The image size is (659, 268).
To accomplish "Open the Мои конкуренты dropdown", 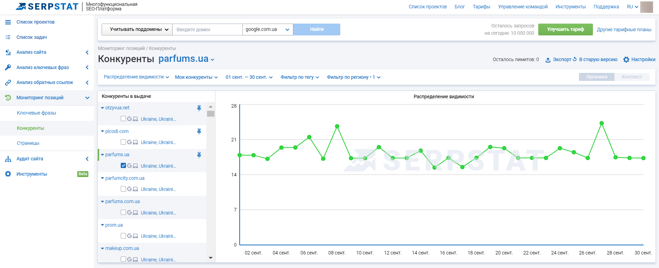I will click(196, 77).
